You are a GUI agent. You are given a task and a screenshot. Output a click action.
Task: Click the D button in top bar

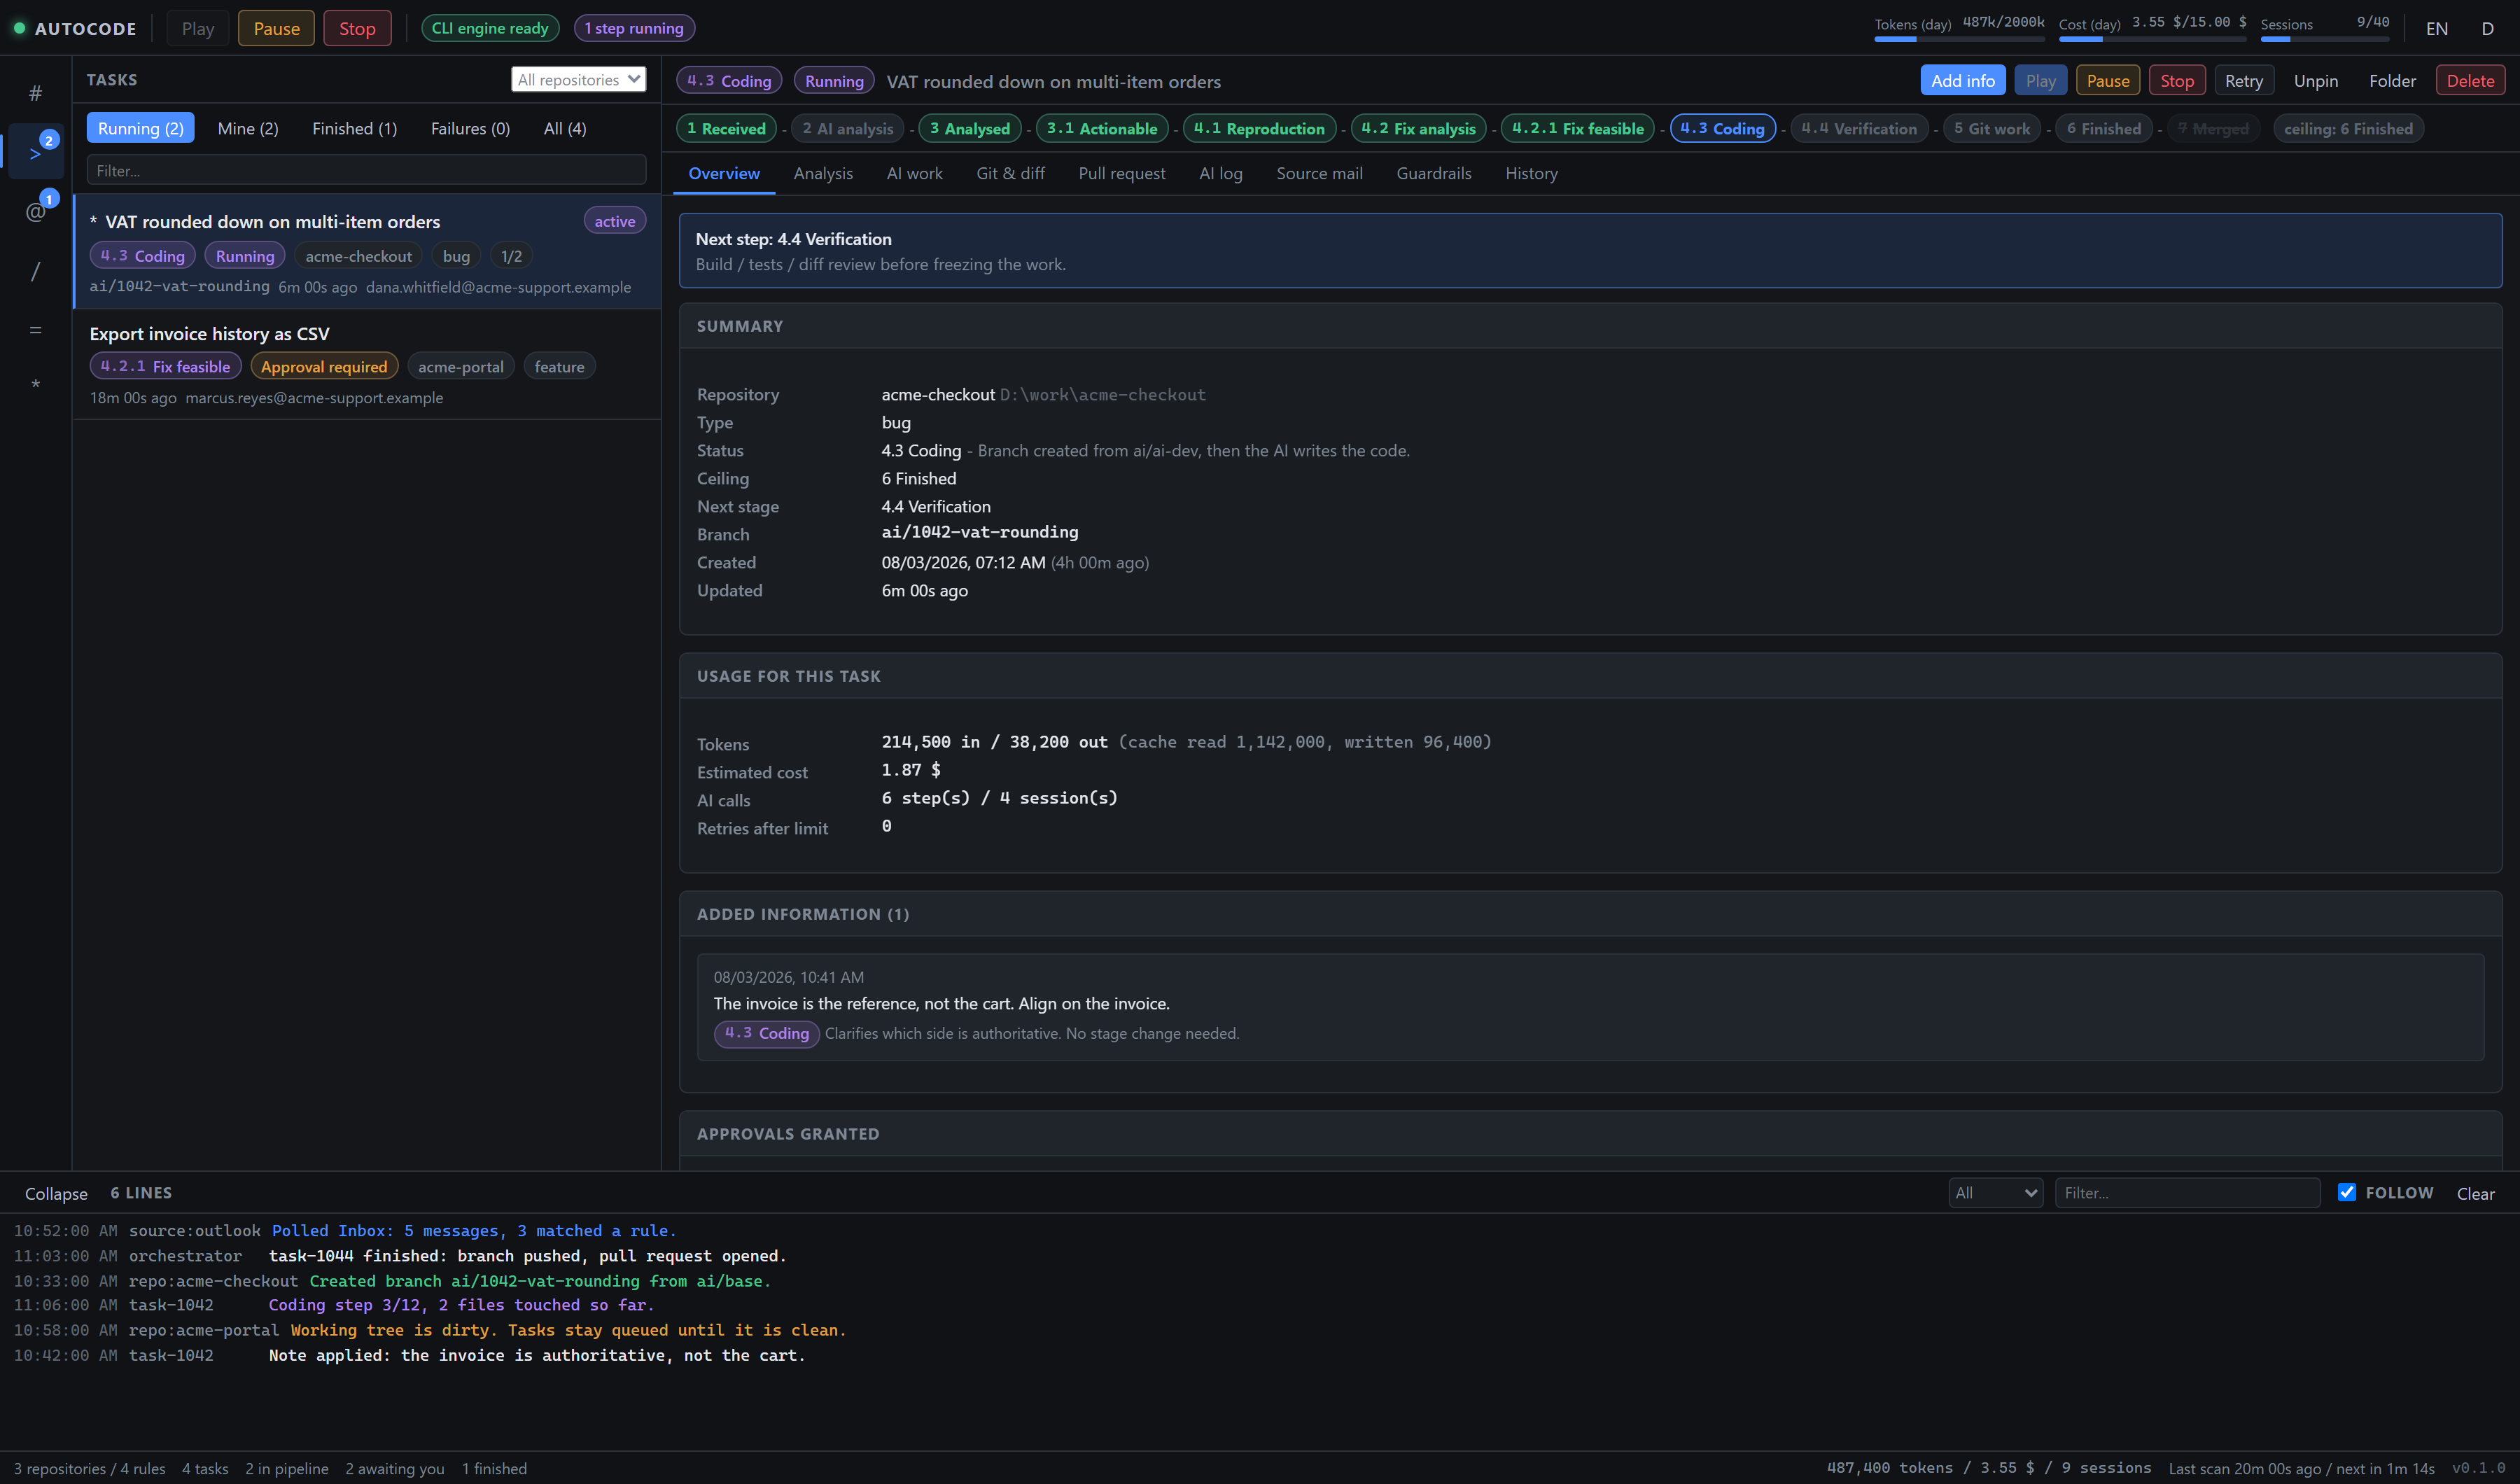point(2487,28)
